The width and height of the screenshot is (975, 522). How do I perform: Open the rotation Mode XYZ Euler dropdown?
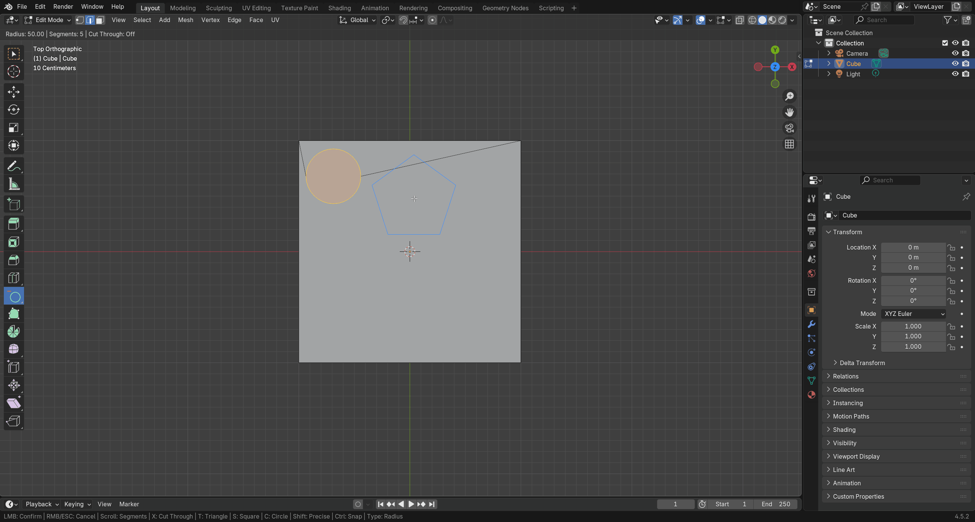click(914, 314)
